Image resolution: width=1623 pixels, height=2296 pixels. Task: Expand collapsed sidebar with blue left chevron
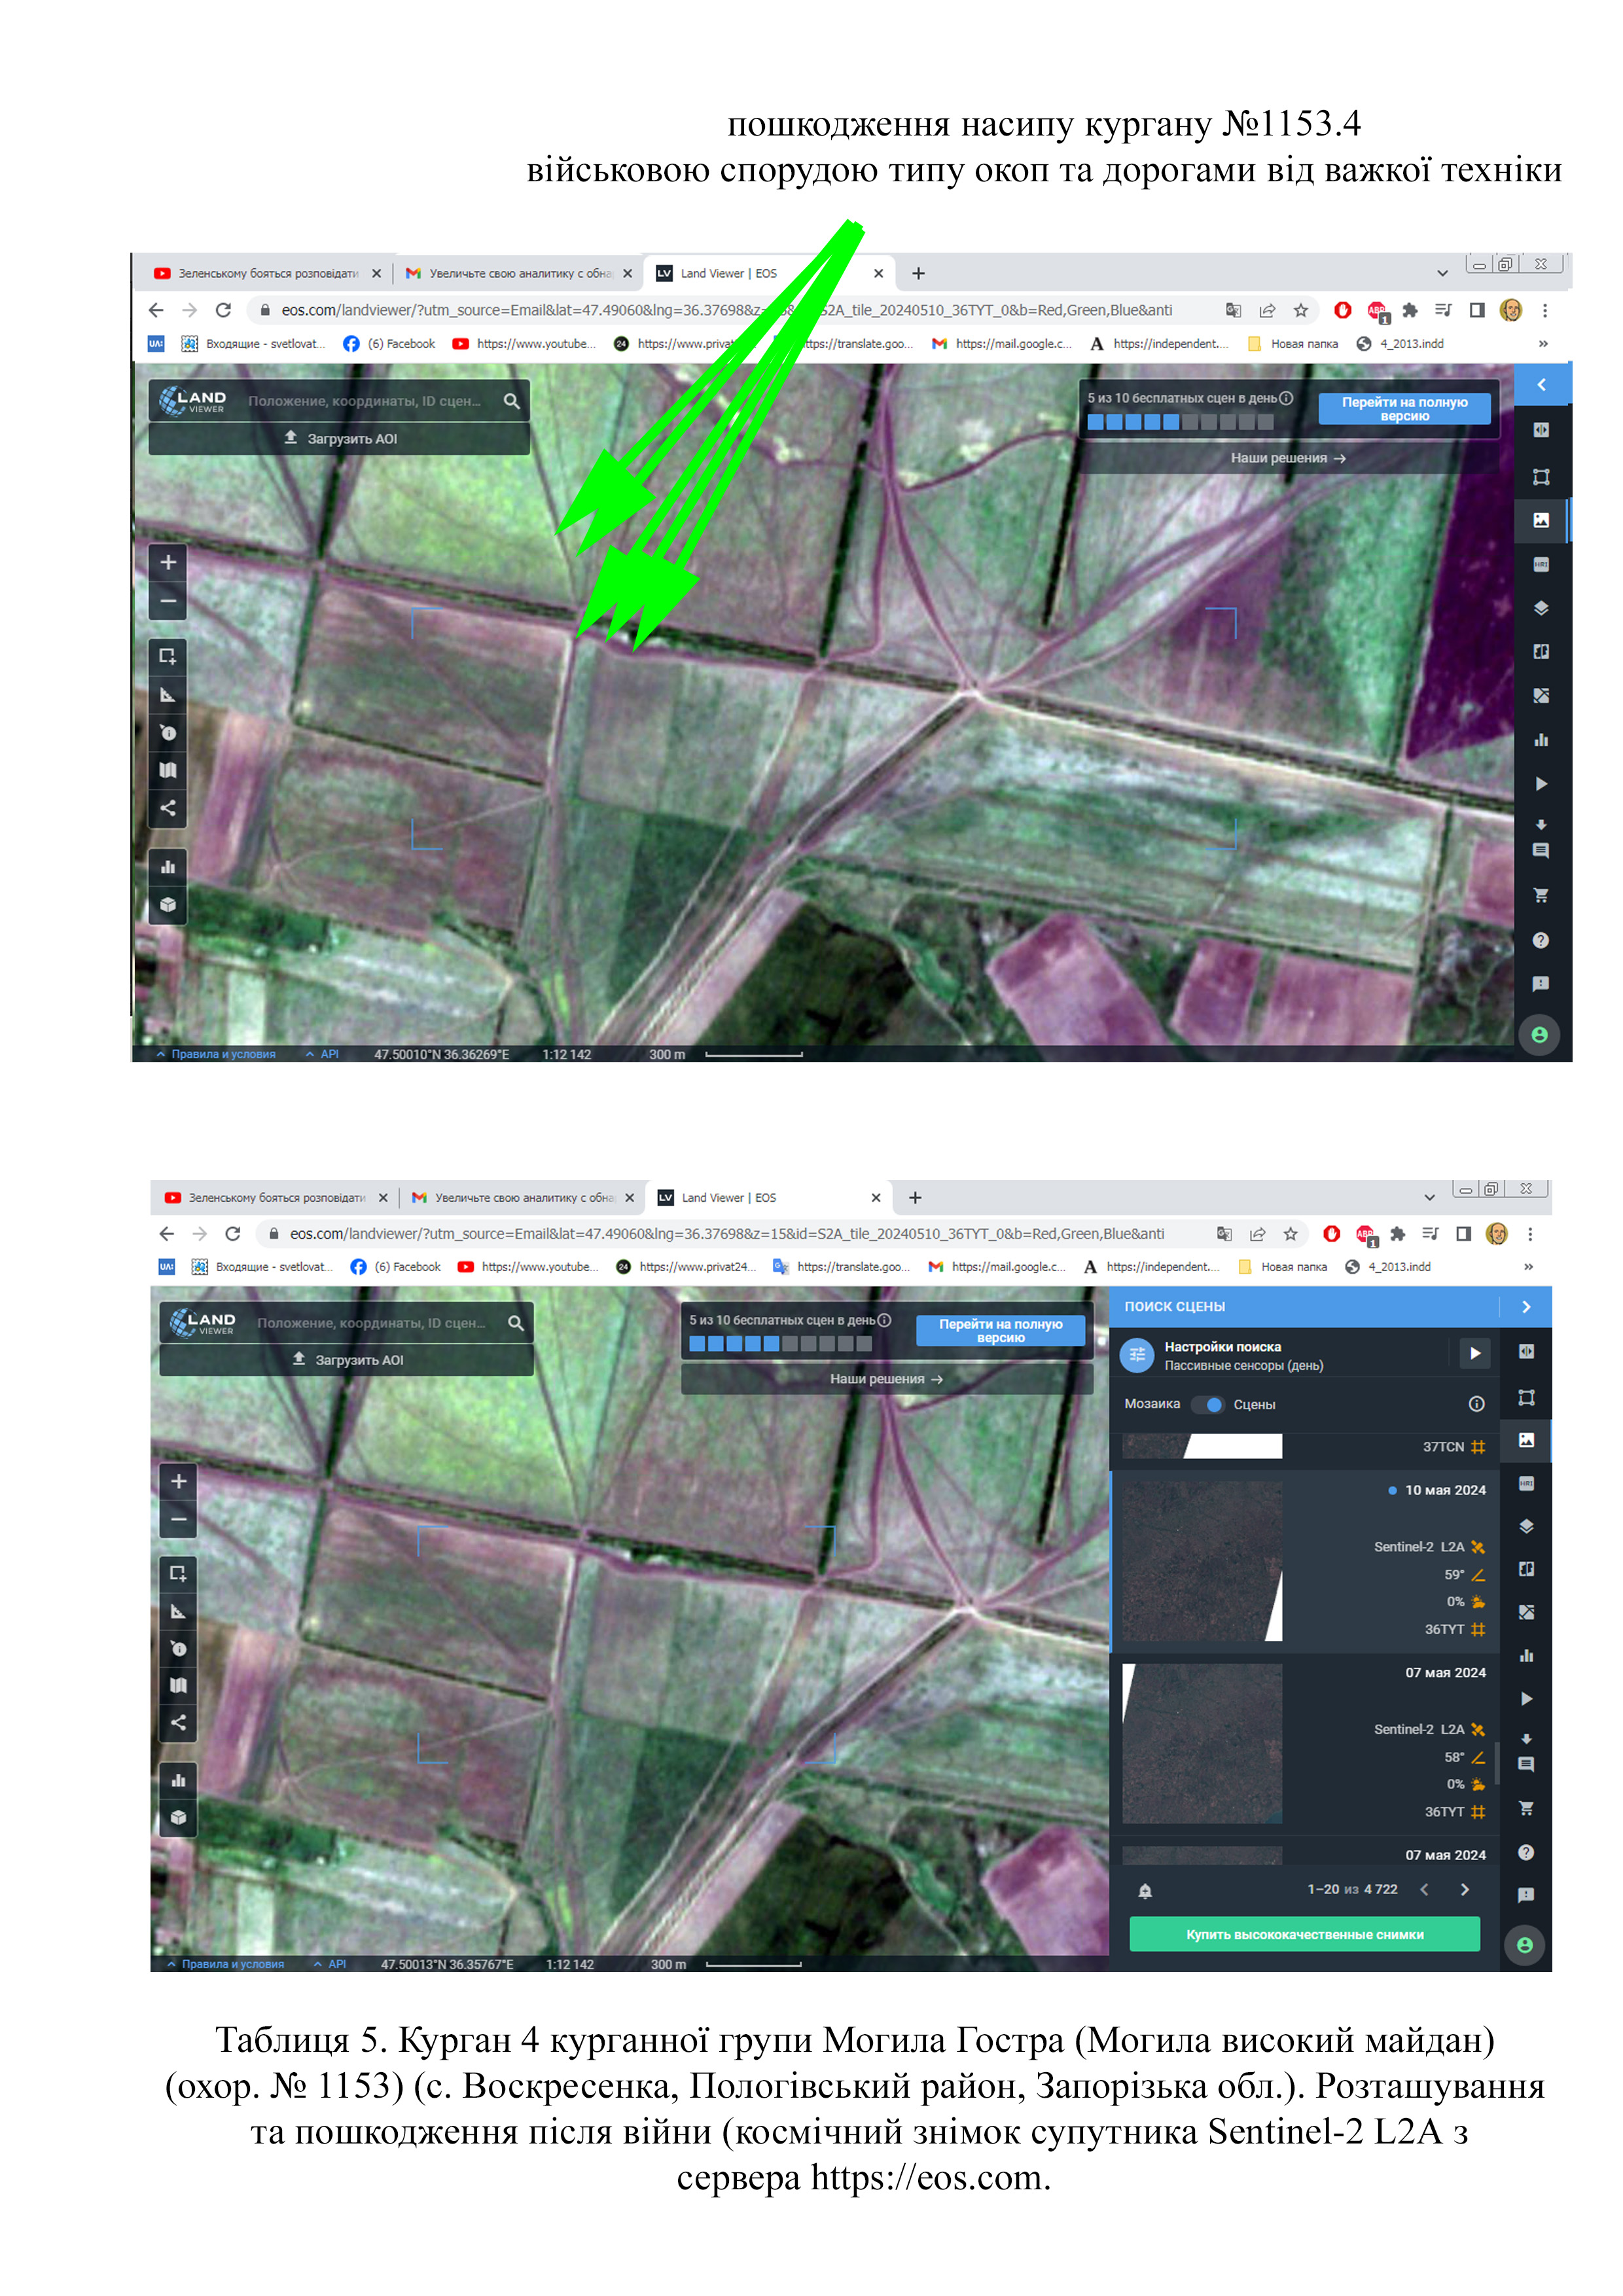coord(1541,384)
